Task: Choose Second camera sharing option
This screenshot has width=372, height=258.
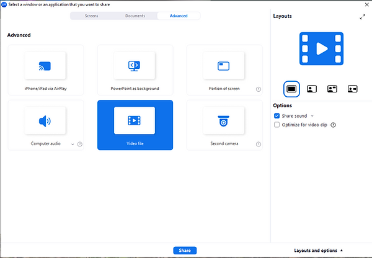Action: (x=224, y=125)
